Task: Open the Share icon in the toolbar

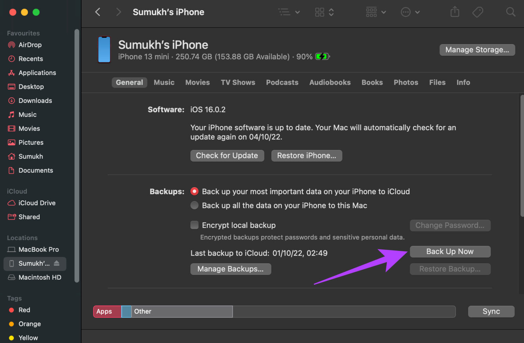Action: pos(454,12)
